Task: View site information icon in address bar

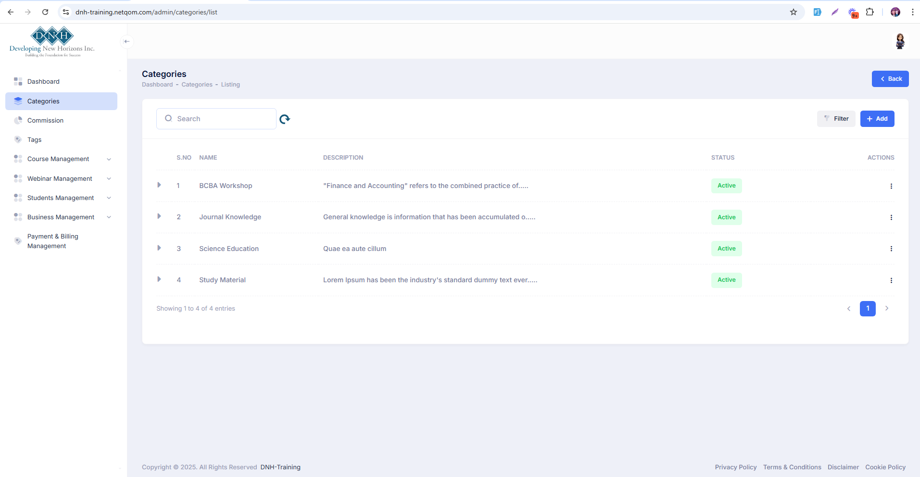Action: pos(66,12)
